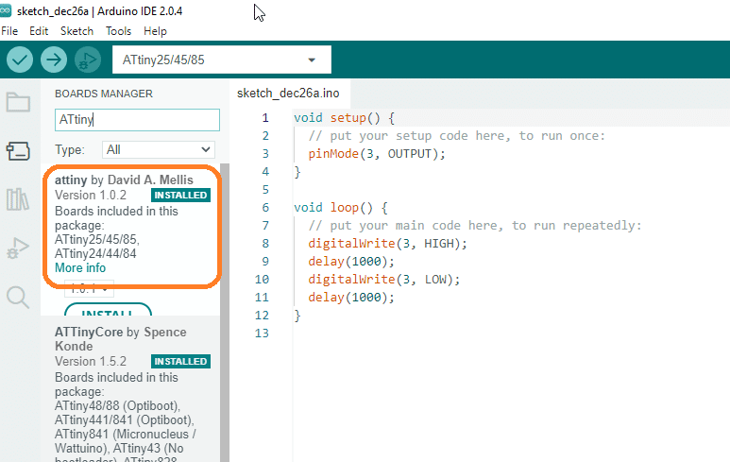Open the Debug sidebar panel icon
Screen dimensions: 730x462
[18, 248]
